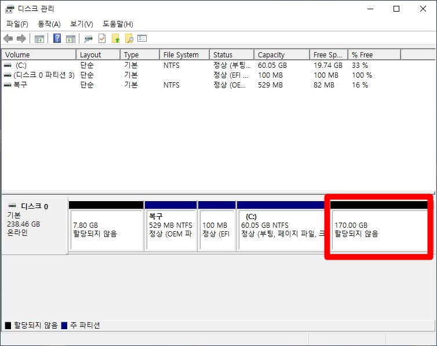Sort by the Layout column header
This screenshot has width=437, height=346.
point(98,54)
